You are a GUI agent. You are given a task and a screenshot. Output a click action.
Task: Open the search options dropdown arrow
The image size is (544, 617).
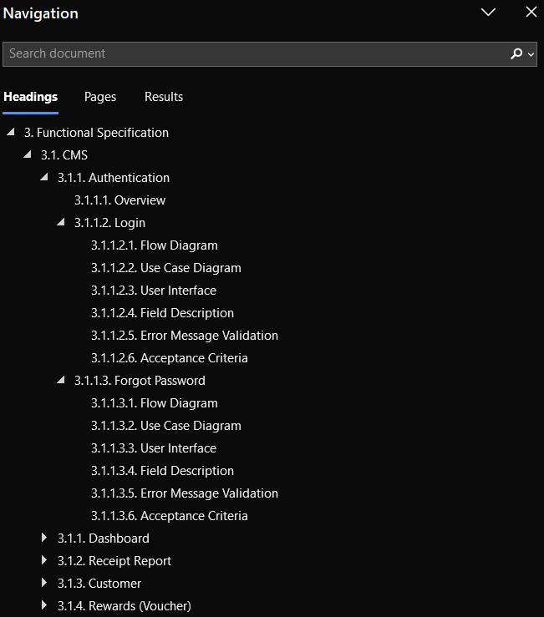531,54
